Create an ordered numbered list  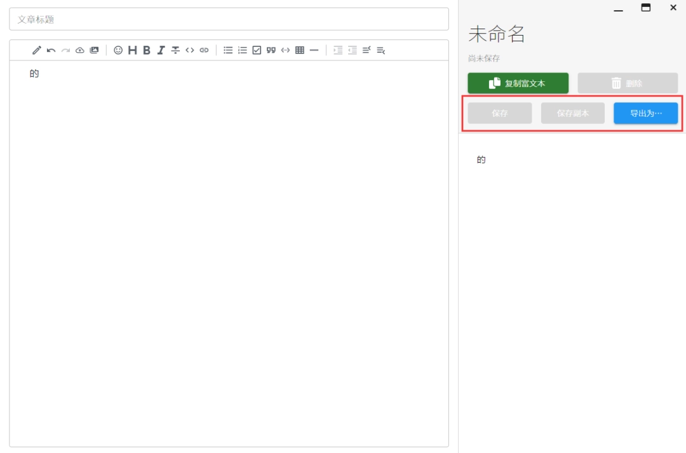243,50
